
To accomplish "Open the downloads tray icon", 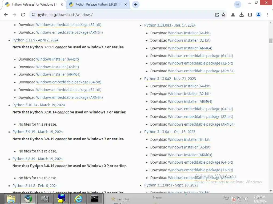I will (x=242, y=15).
